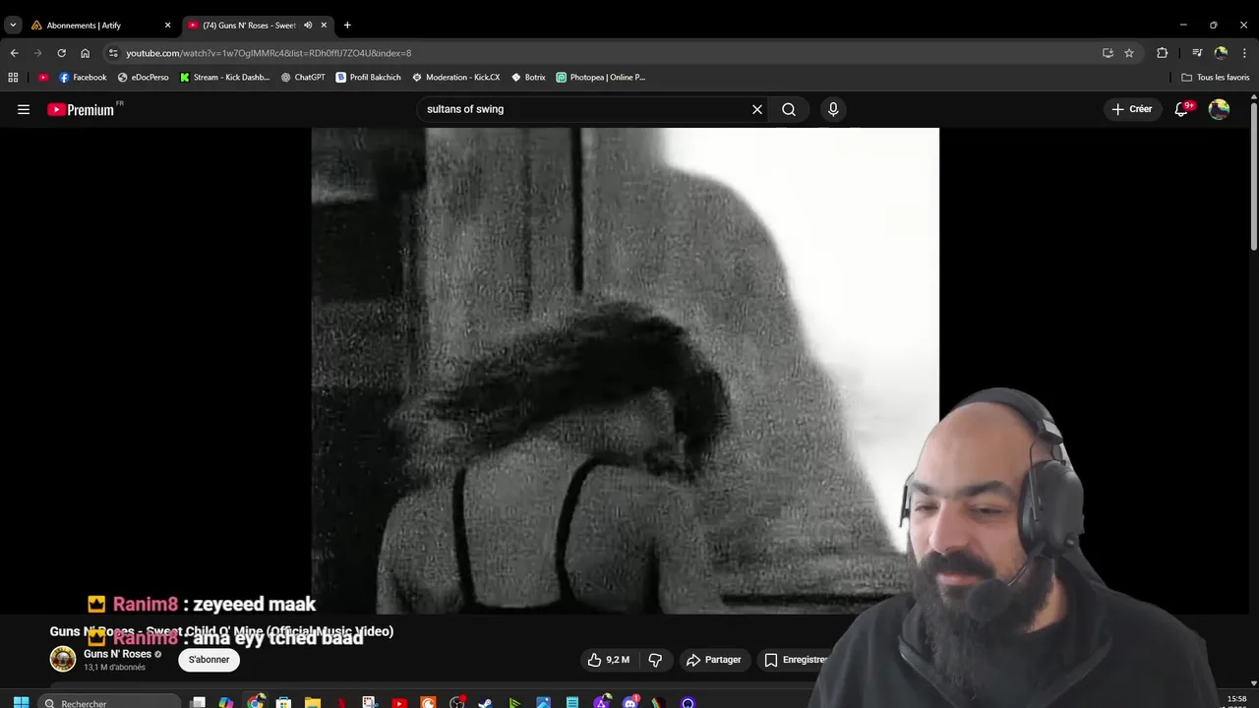The image size is (1259, 708).
Task: Install app icon in address bar
Action: (x=1108, y=53)
